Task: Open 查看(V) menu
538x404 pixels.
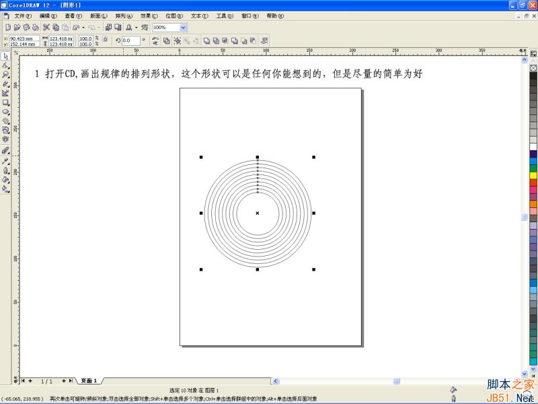Action: (73, 15)
